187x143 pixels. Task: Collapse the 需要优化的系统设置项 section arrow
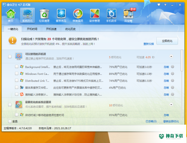(x=171, y=104)
